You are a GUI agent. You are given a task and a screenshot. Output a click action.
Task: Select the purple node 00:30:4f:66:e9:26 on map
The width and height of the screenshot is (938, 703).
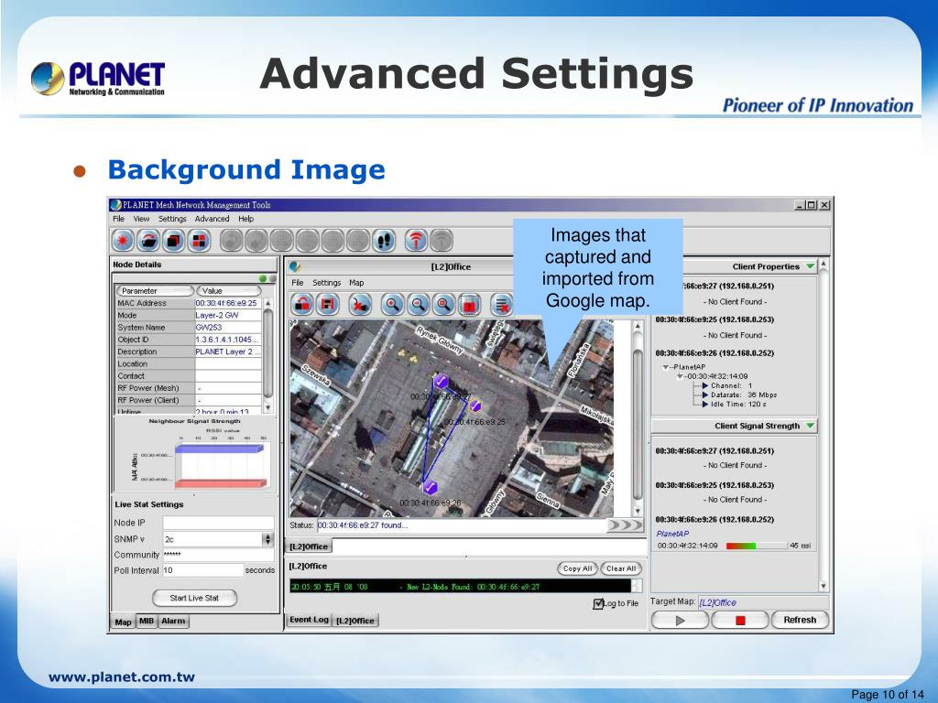(430, 487)
